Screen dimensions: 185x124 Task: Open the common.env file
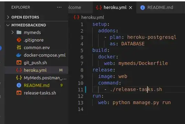[37, 47]
